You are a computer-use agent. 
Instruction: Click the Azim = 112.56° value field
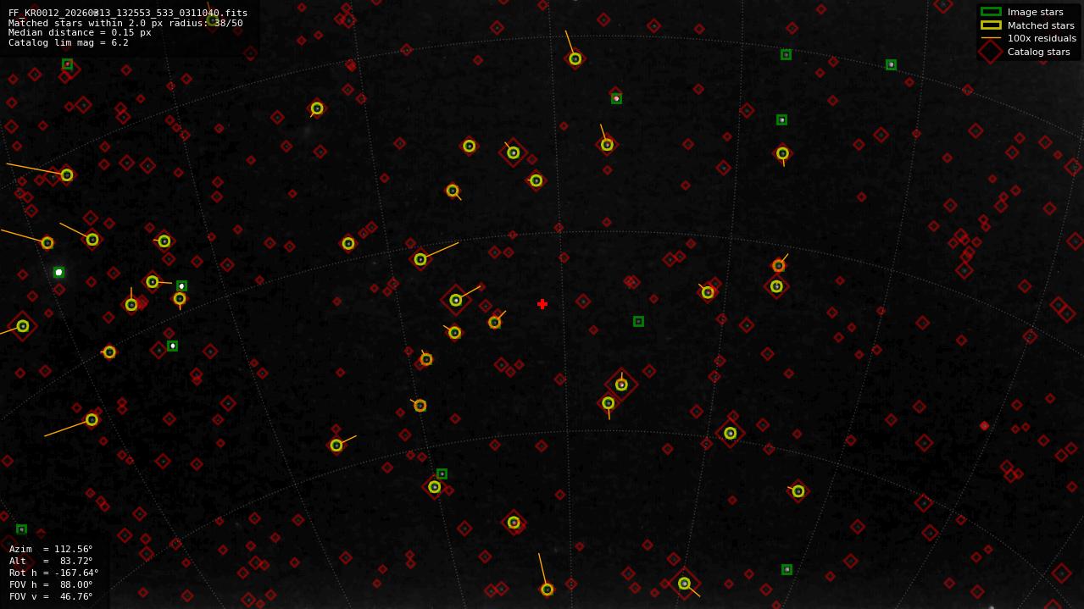(x=51, y=549)
